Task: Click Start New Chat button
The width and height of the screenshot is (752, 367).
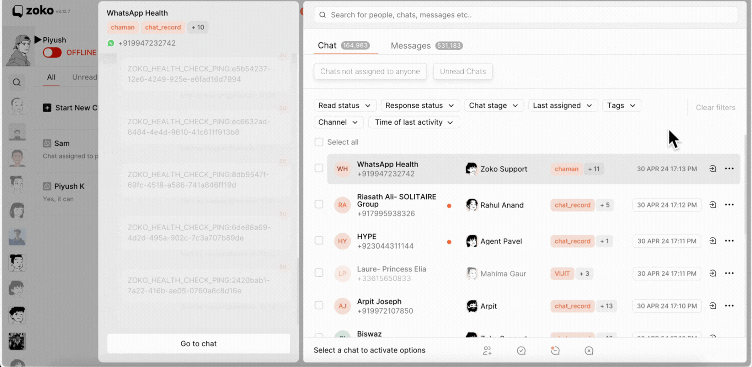Action: (x=71, y=108)
